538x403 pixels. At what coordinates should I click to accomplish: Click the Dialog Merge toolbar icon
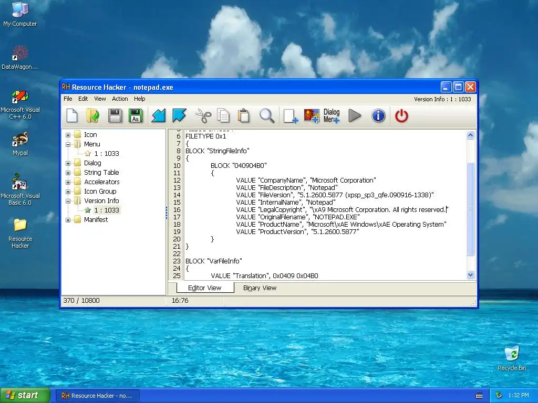pos(332,116)
